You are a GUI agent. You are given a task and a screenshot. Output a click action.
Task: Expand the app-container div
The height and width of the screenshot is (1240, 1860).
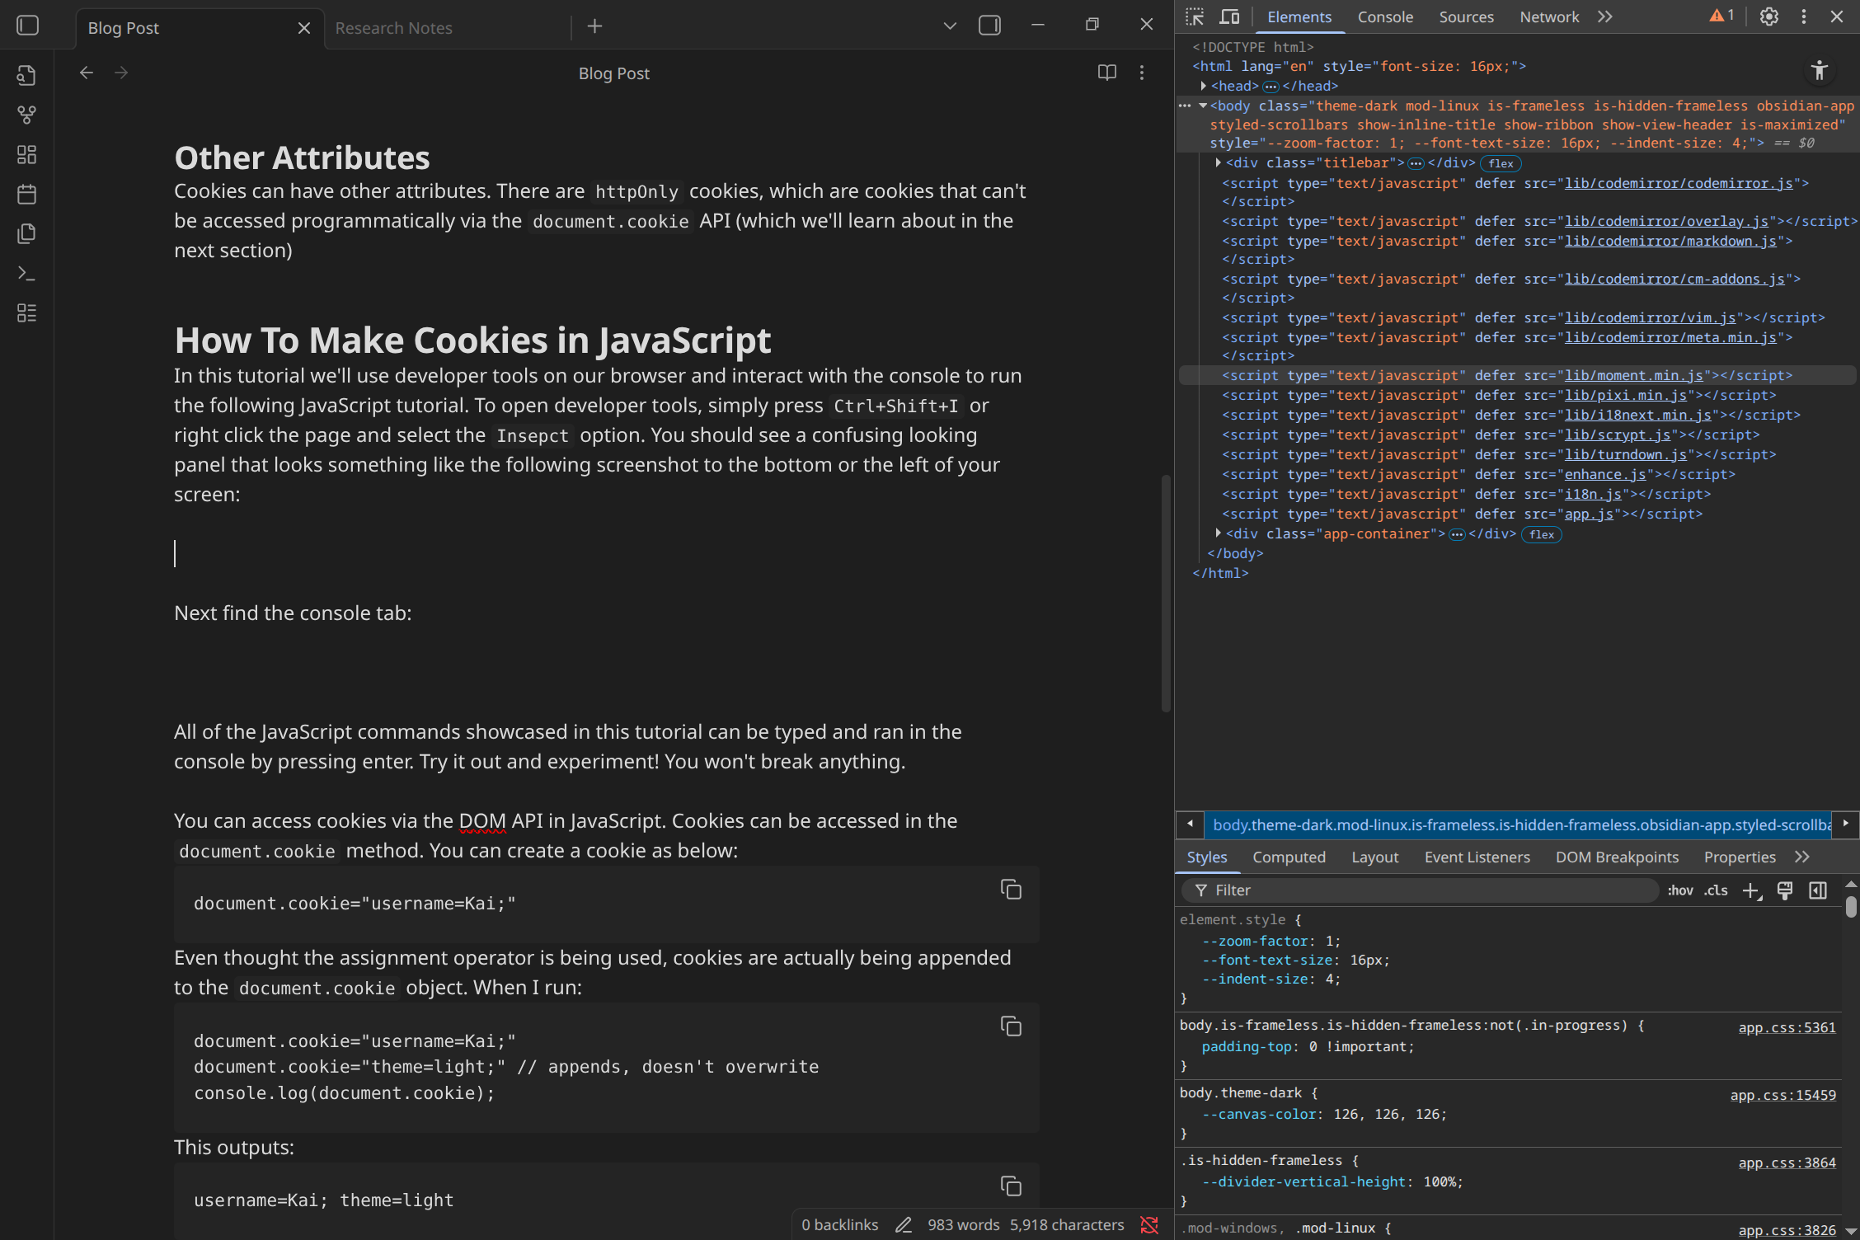click(x=1219, y=533)
